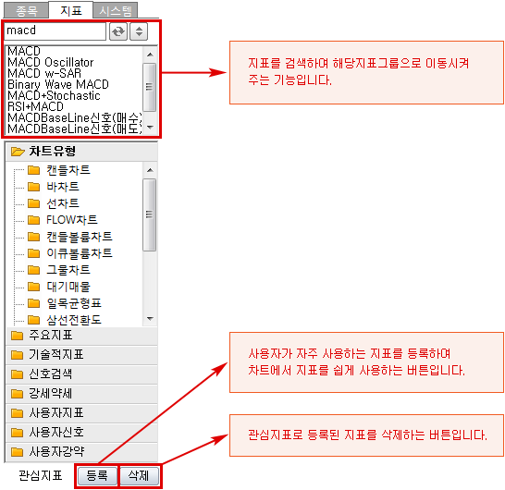Click the up-down arrows icon beside search
Viewport: 505px width, 490px height.
click(139, 31)
